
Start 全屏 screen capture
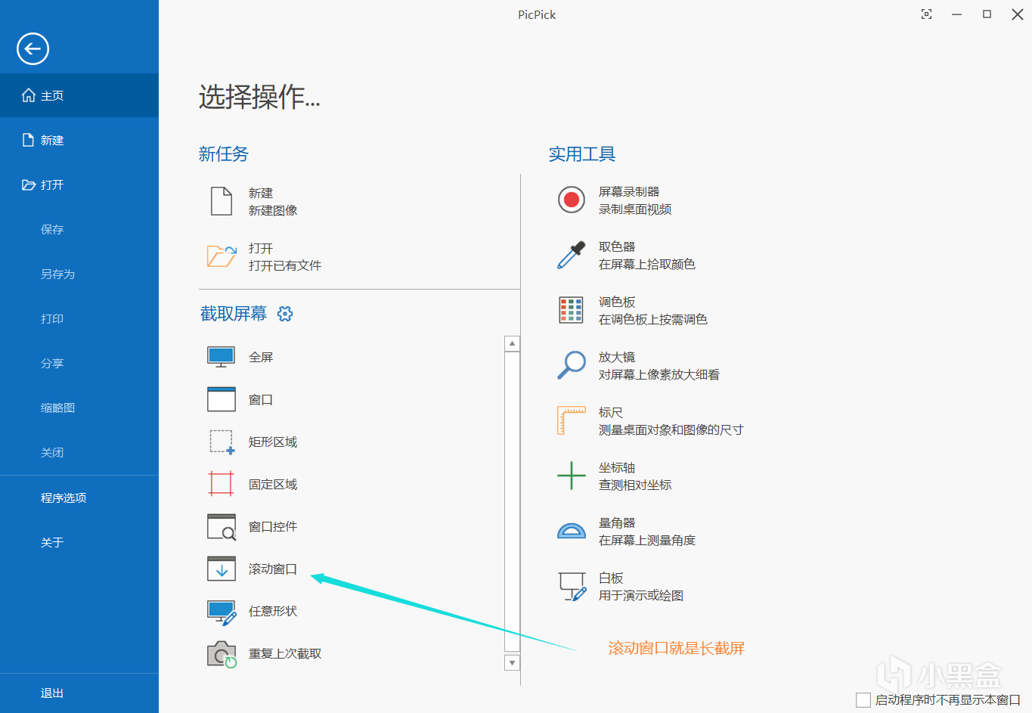(x=261, y=357)
